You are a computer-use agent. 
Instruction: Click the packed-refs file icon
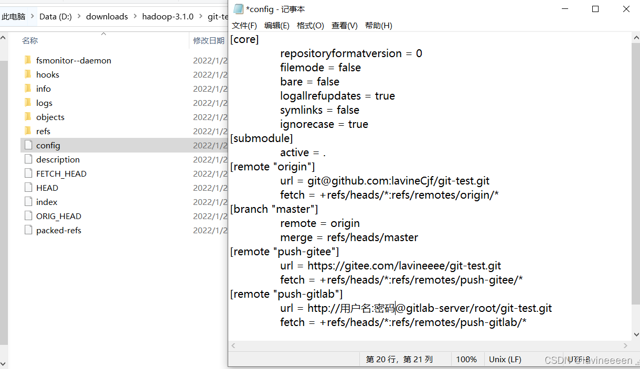pyautogui.click(x=28, y=230)
